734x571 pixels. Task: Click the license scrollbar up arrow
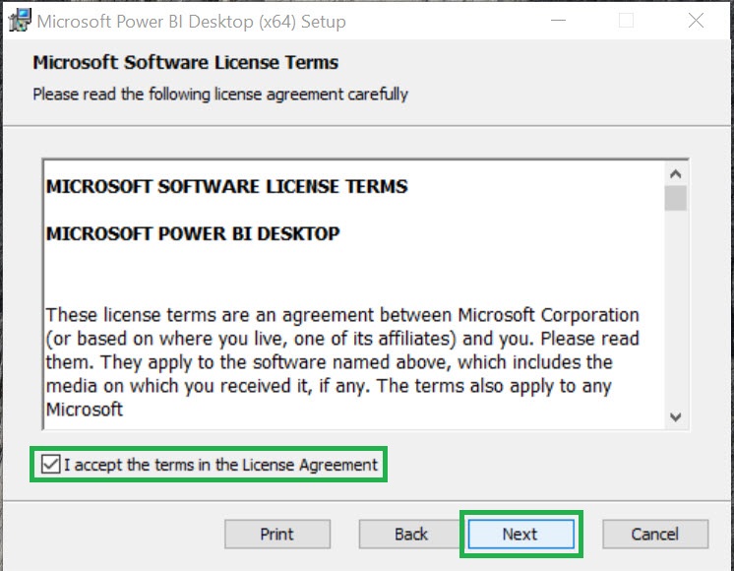(675, 173)
